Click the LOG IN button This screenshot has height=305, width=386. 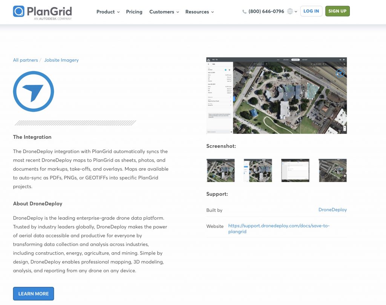pyautogui.click(x=311, y=11)
